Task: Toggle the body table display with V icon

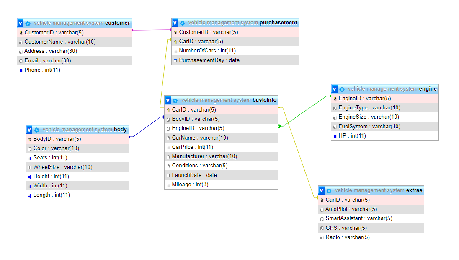Action: 29,130
